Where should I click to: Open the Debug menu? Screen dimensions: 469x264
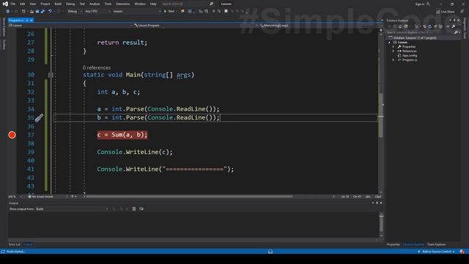[70, 4]
